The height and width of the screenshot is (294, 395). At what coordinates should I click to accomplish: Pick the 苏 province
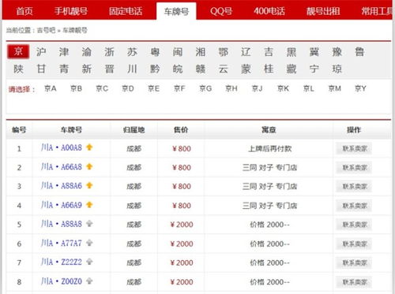pos(132,52)
